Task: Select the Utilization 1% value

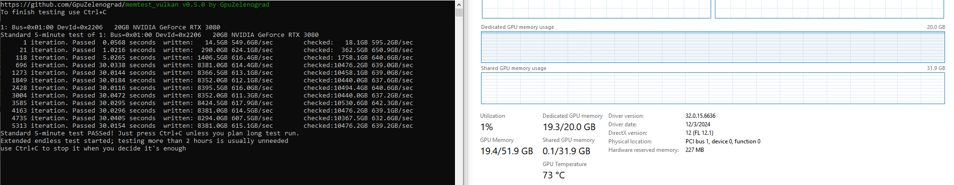Action: pyautogui.click(x=487, y=127)
